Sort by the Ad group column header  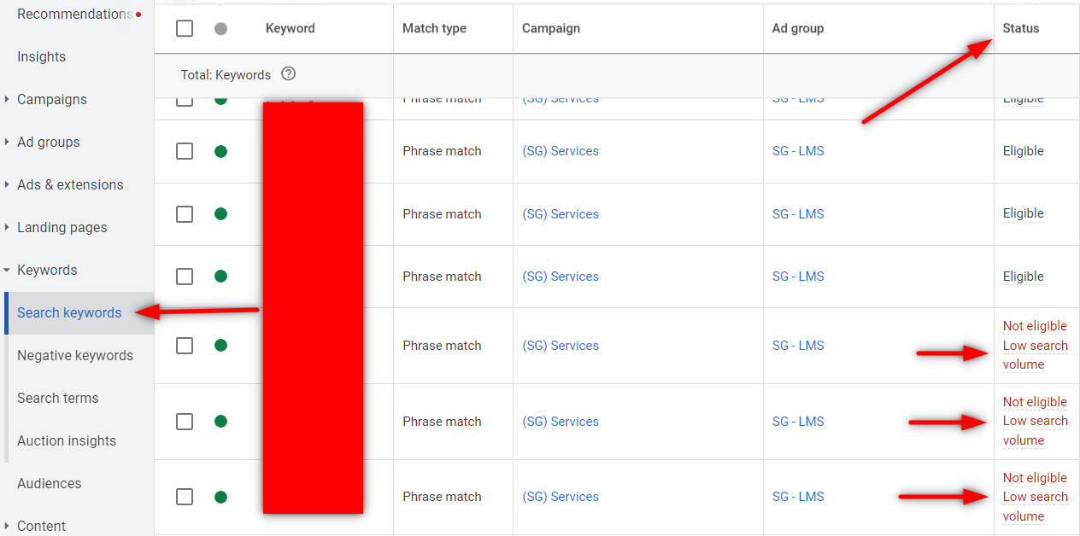[x=798, y=28]
